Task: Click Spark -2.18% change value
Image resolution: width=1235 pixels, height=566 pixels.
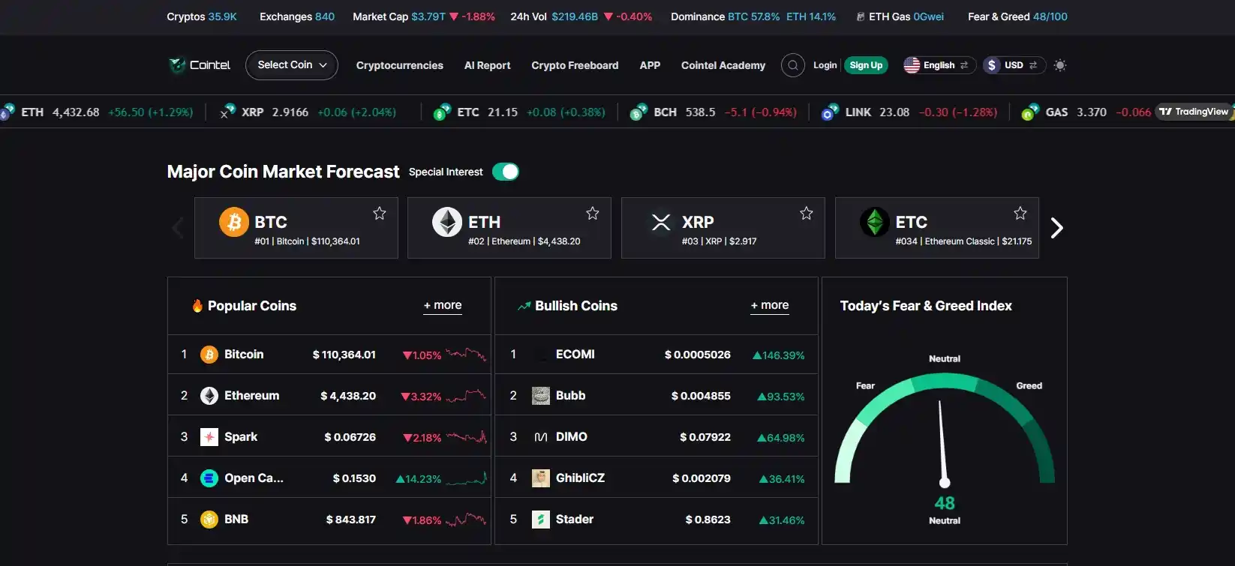Action: (x=422, y=438)
